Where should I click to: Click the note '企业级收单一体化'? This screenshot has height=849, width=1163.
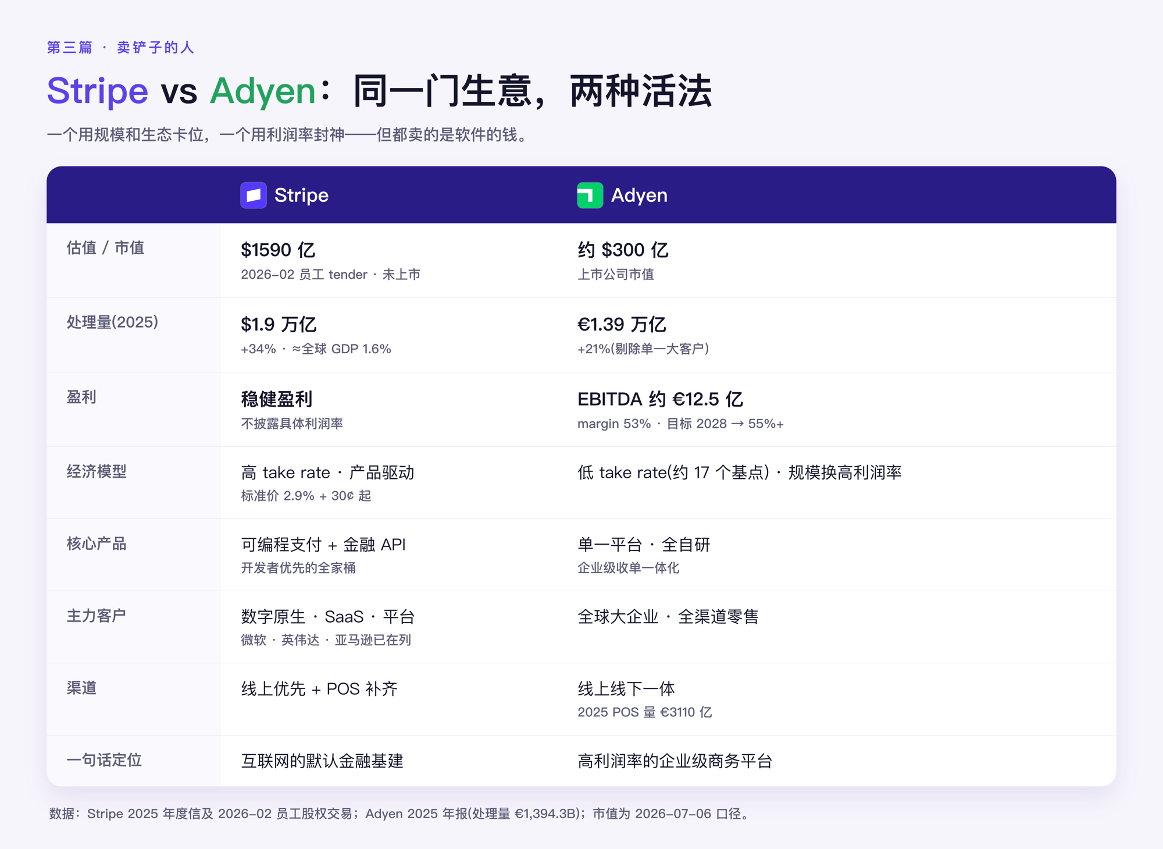628,567
